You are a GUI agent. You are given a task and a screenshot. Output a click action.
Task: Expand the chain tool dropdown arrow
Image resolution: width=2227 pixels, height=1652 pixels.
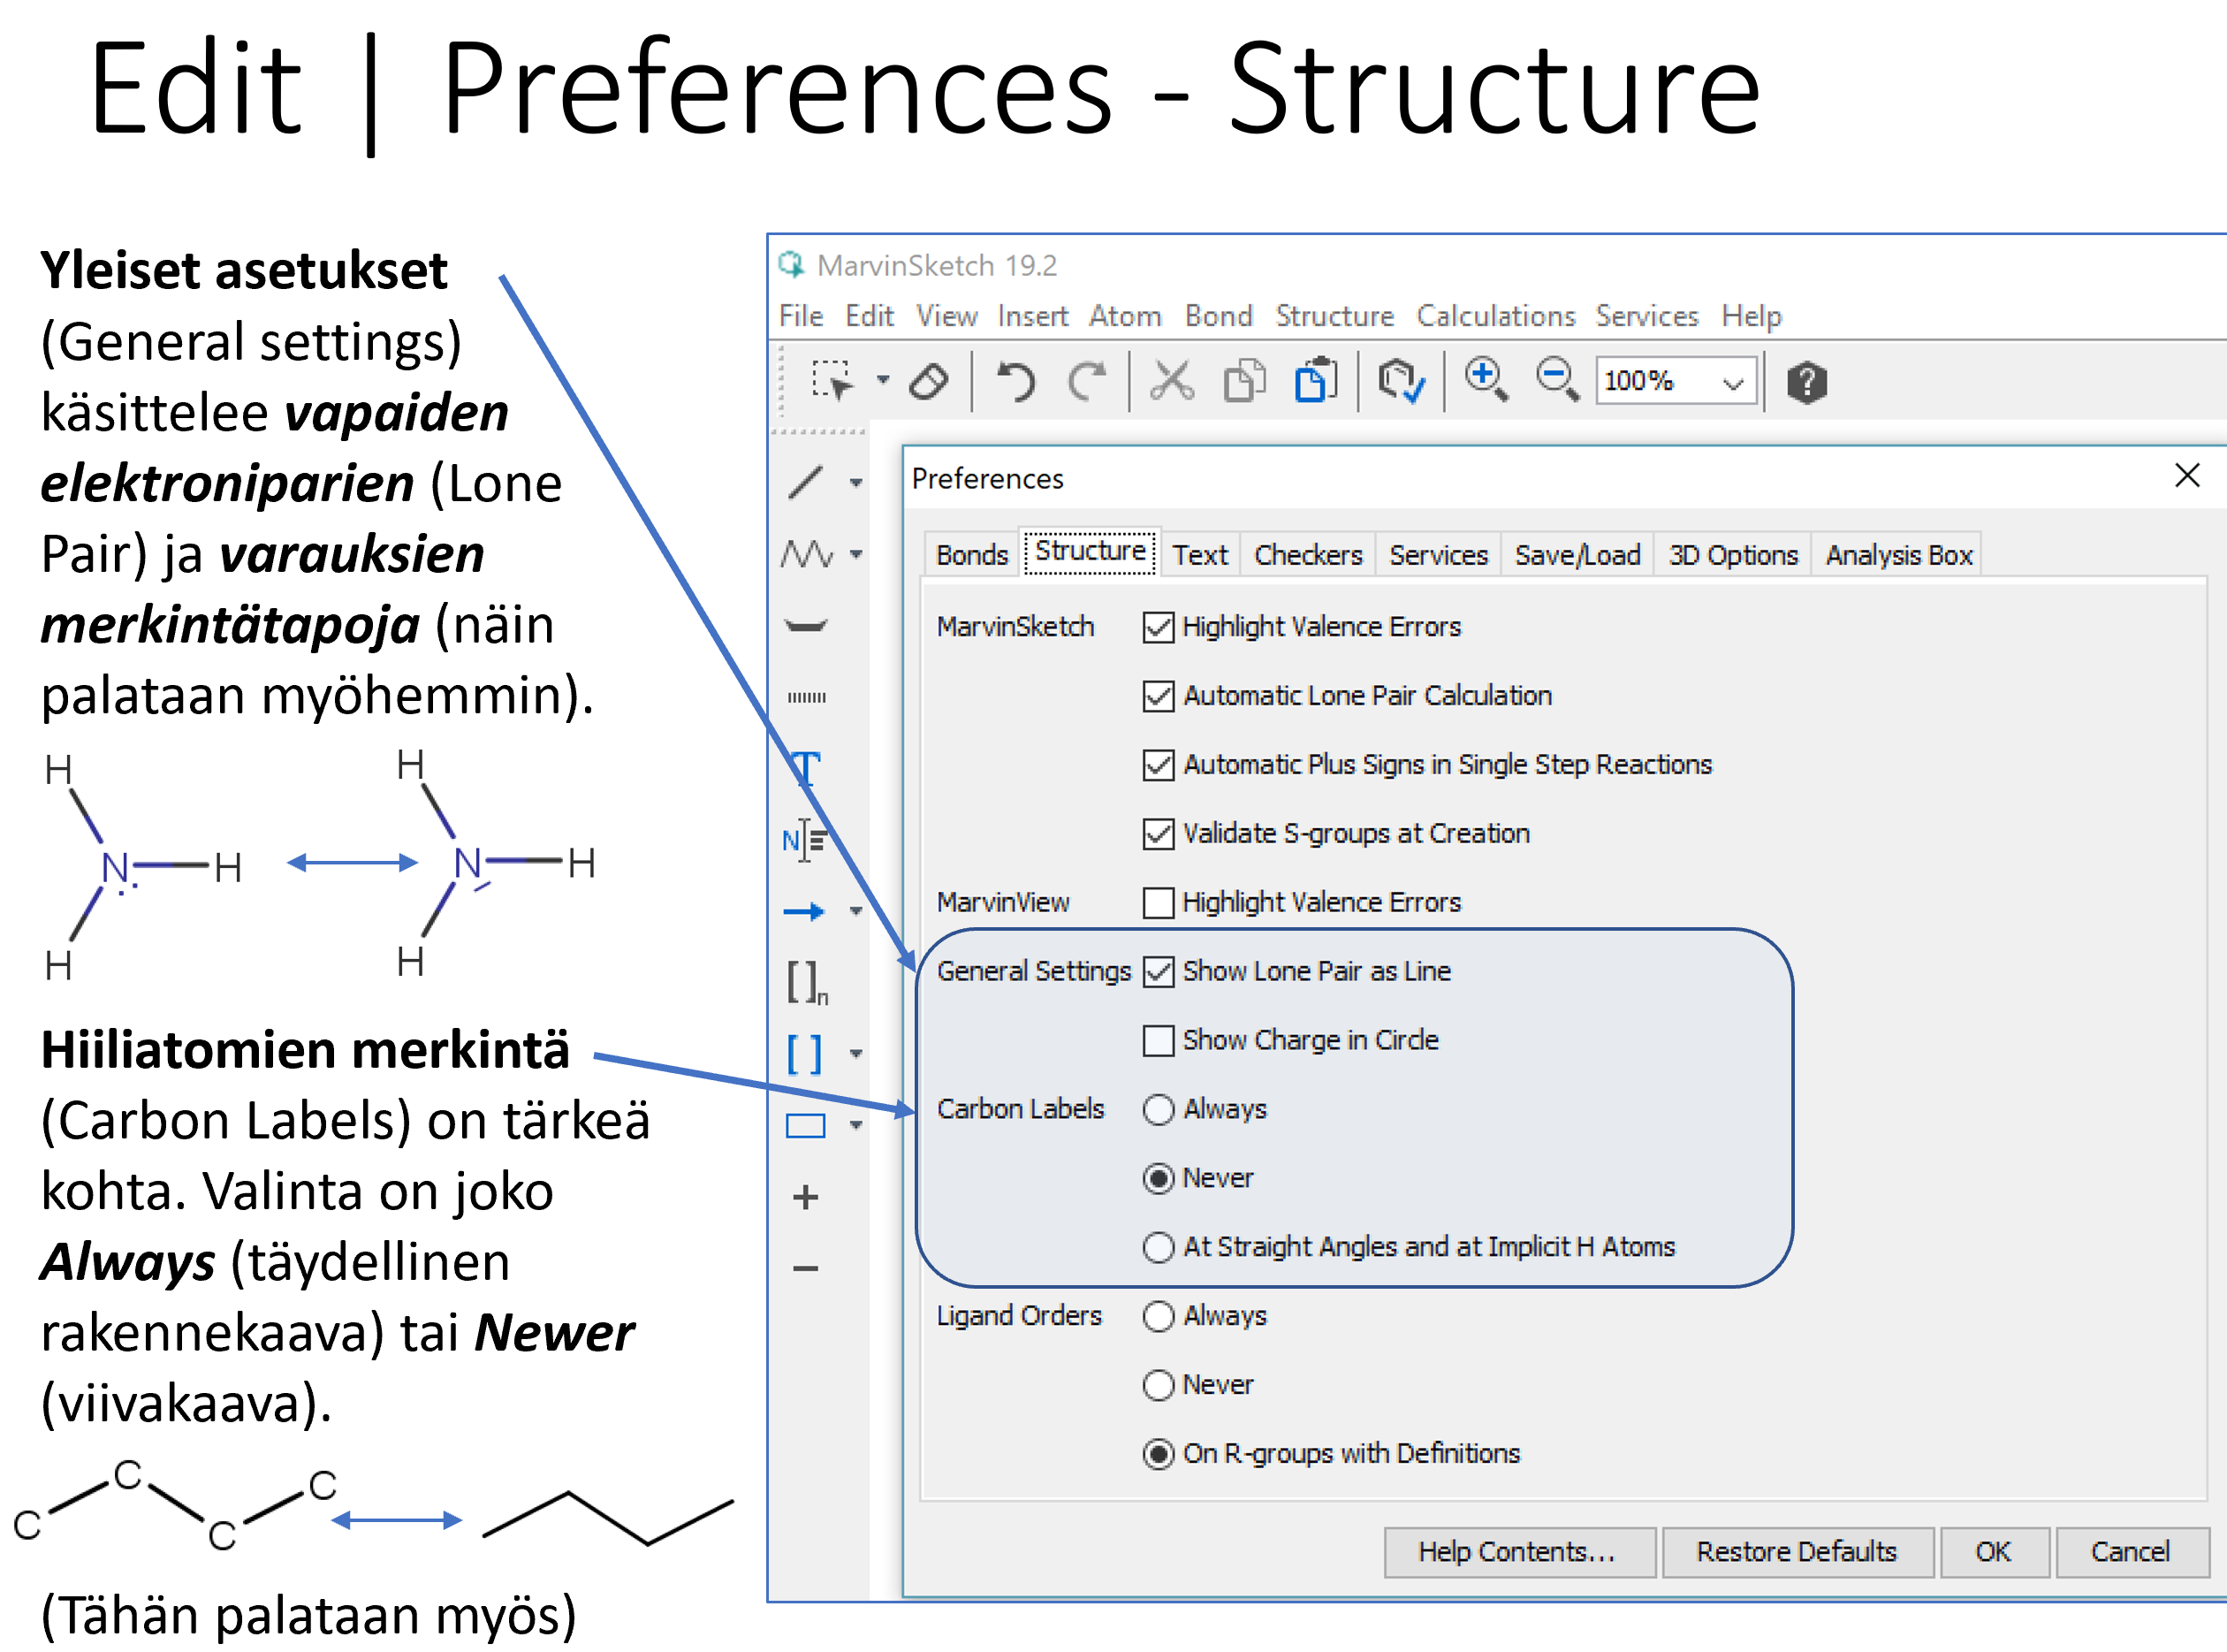pyautogui.click(x=856, y=554)
